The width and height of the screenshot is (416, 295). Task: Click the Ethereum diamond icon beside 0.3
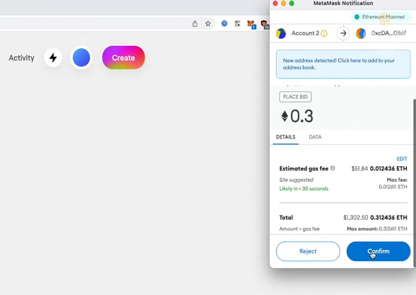285,116
